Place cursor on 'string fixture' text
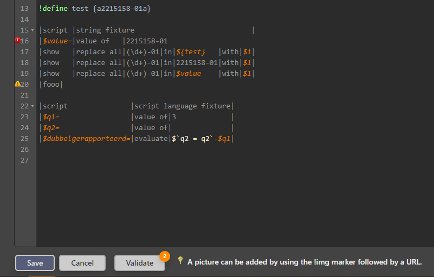The width and height of the screenshot is (434, 277). pyautogui.click(x=105, y=30)
